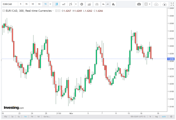Click the camera snapshot icon

pos(139,4)
